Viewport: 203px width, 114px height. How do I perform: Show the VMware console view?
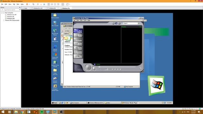point(63,4)
